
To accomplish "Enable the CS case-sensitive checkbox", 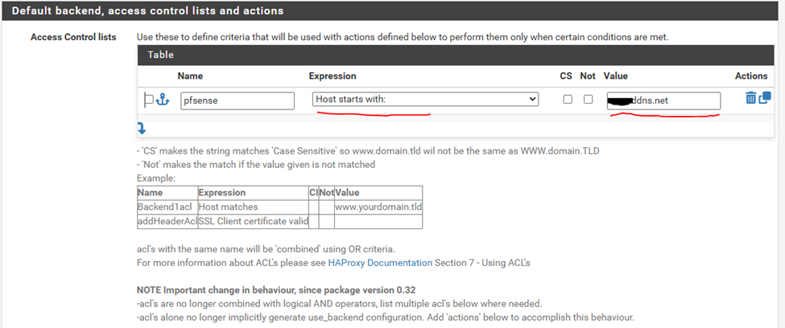I will (x=568, y=100).
